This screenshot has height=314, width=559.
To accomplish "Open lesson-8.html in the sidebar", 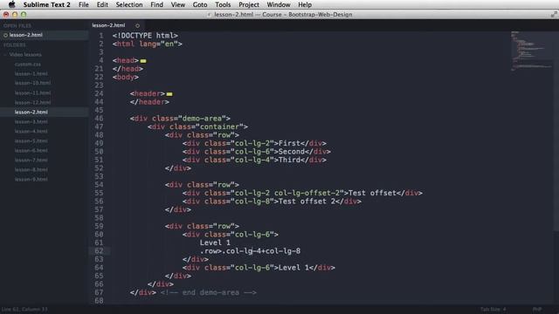I will coord(31,170).
